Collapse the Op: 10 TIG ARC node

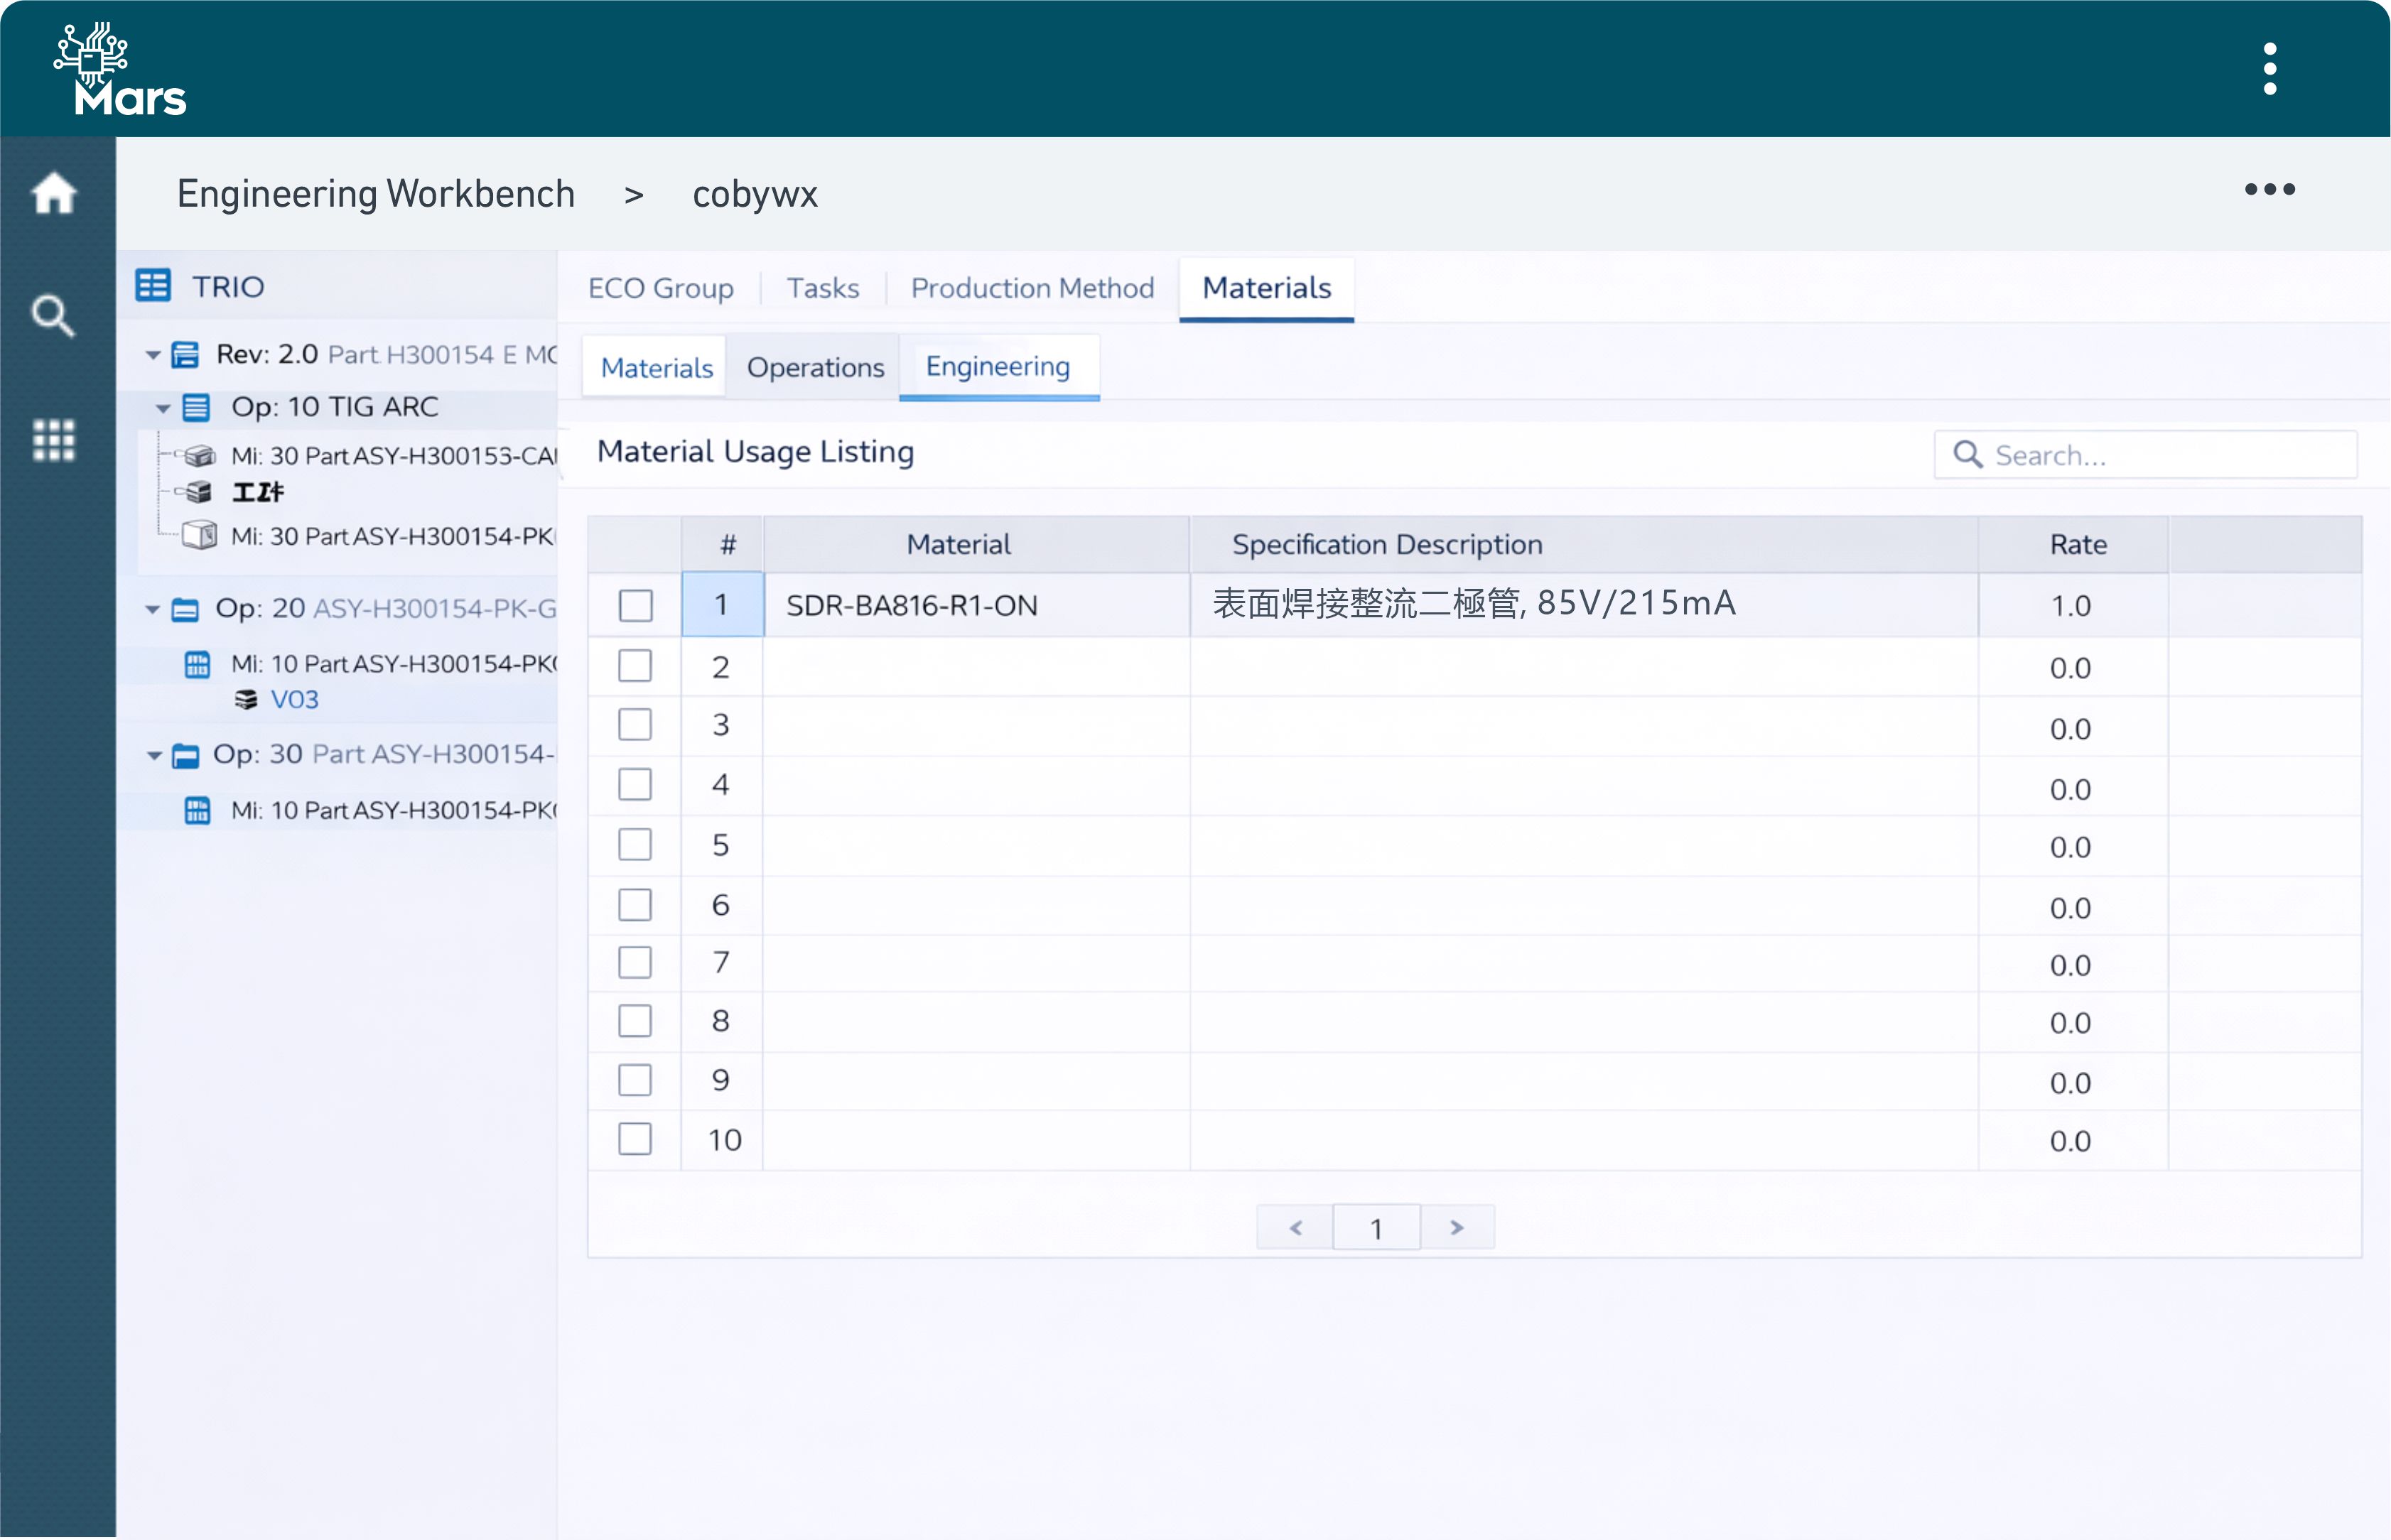click(163, 408)
